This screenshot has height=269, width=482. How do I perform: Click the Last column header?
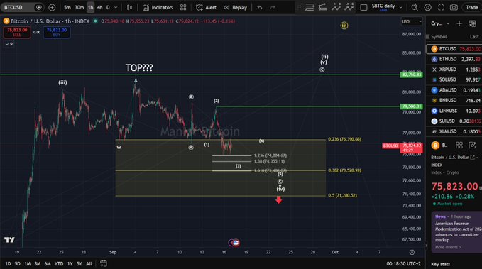tap(474, 37)
